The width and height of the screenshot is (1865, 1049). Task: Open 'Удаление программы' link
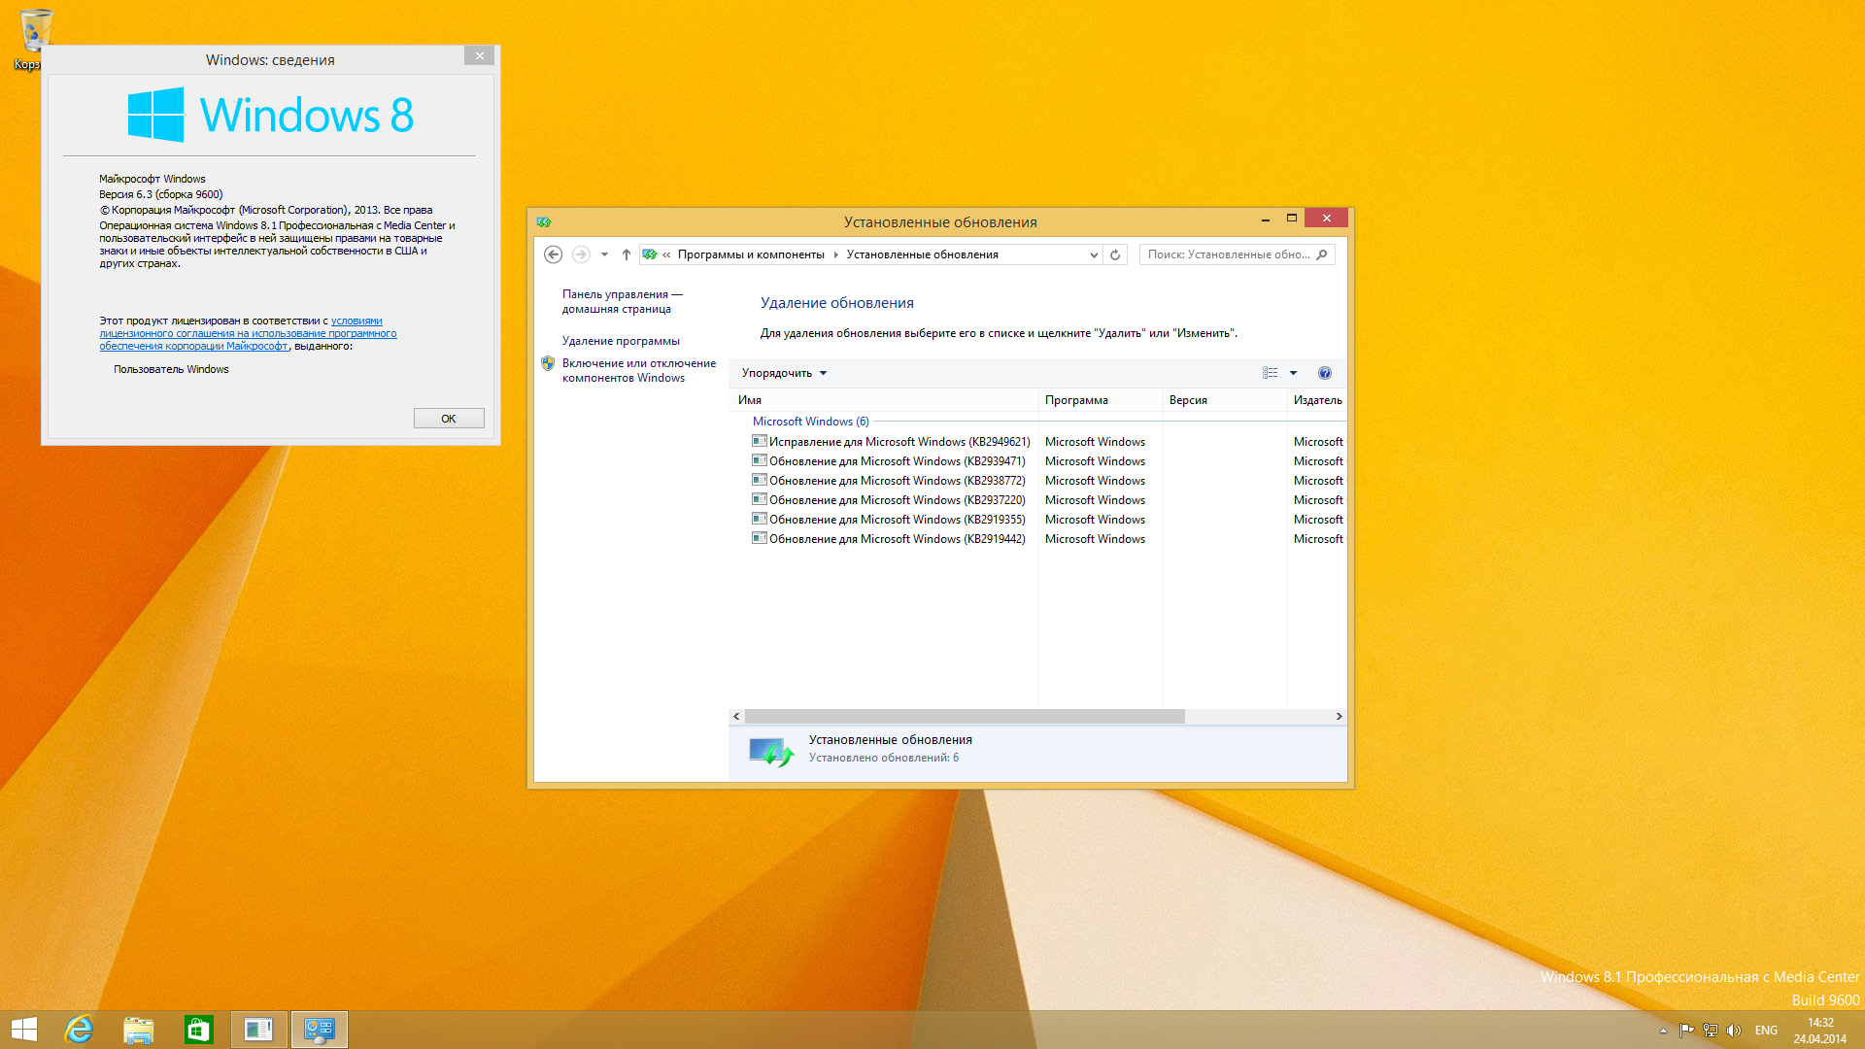(621, 341)
